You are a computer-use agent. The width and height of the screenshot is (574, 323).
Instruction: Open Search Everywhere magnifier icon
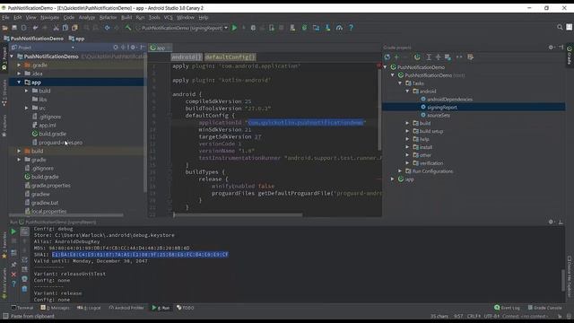[560, 28]
